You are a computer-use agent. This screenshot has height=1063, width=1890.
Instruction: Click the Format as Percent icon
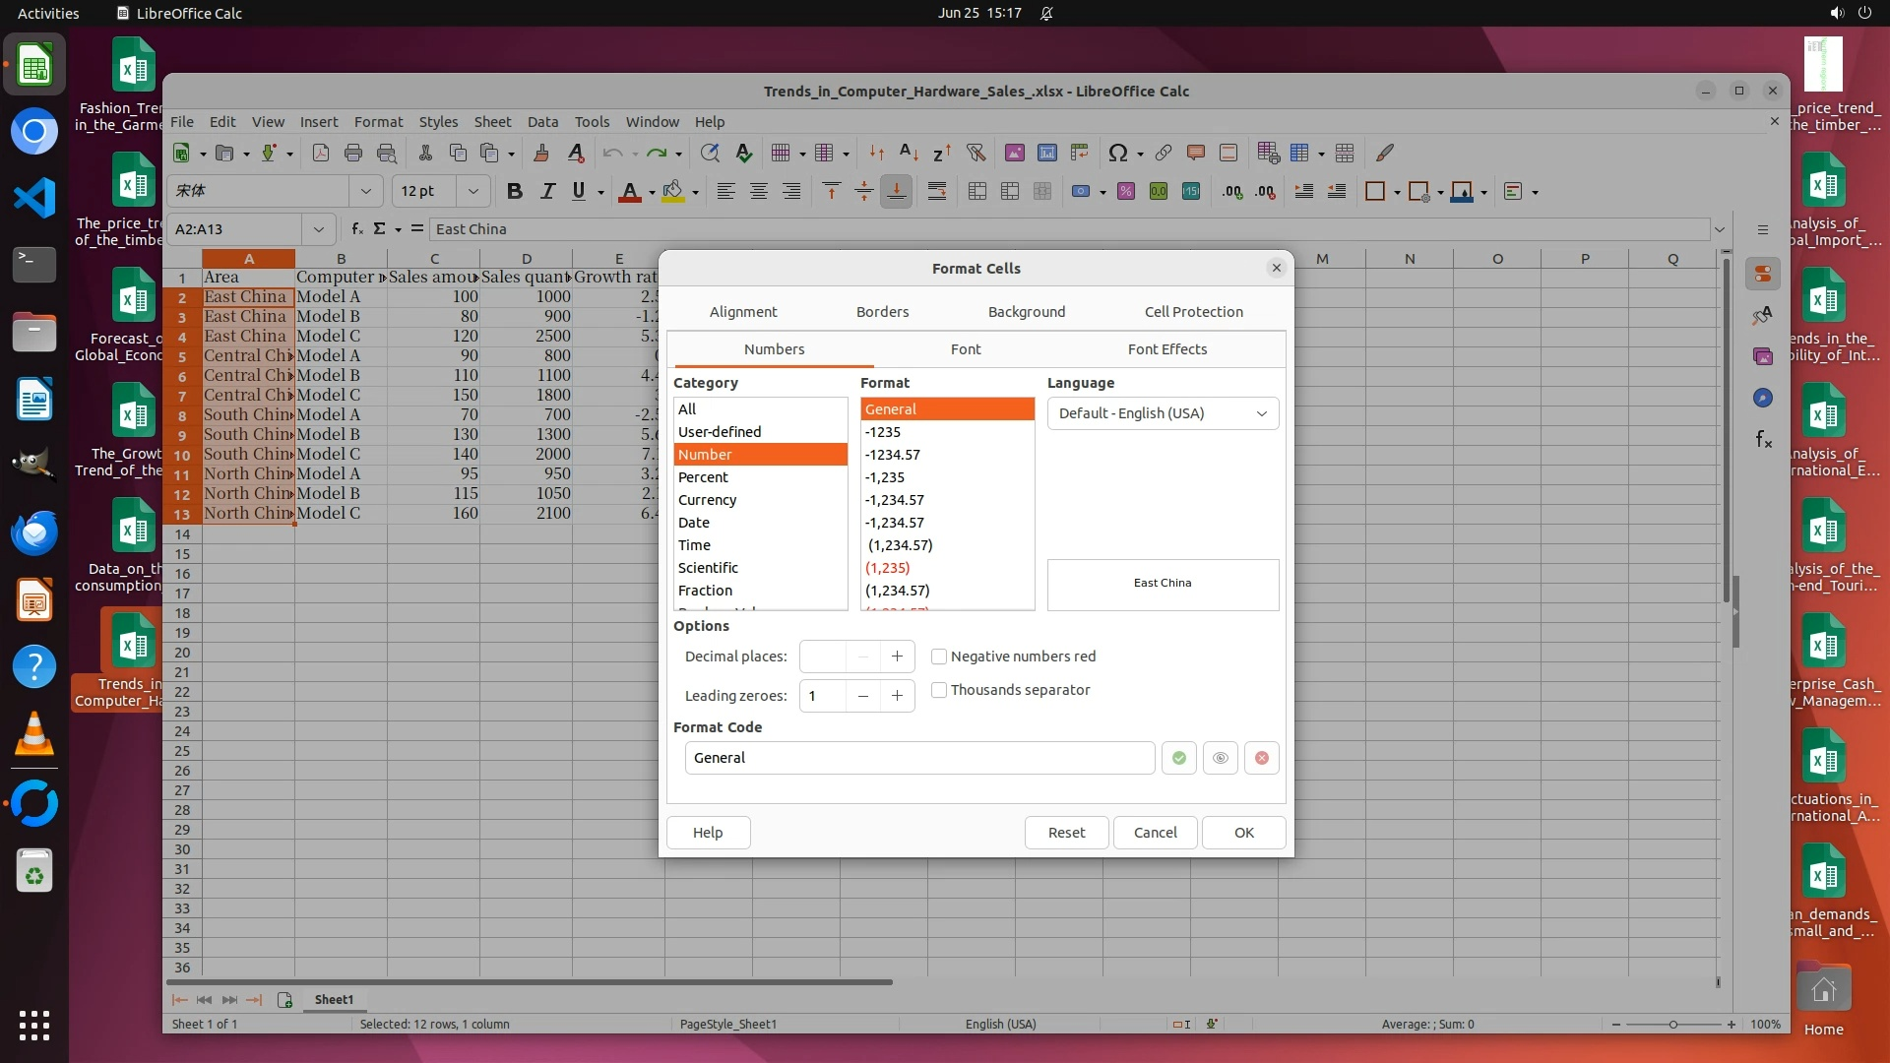tap(1125, 191)
